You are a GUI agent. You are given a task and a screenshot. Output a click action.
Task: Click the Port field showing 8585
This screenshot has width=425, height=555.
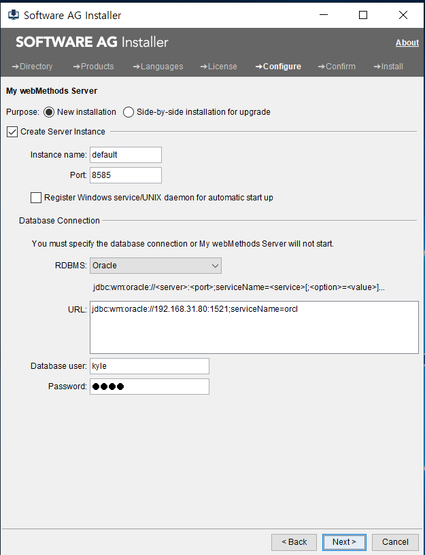[126, 175]
